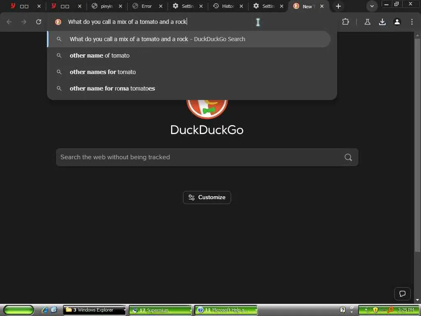Close the pinyin tab
Image resolution: width=421 pixels, height=316 pixels.
click(x=120, y=6)
